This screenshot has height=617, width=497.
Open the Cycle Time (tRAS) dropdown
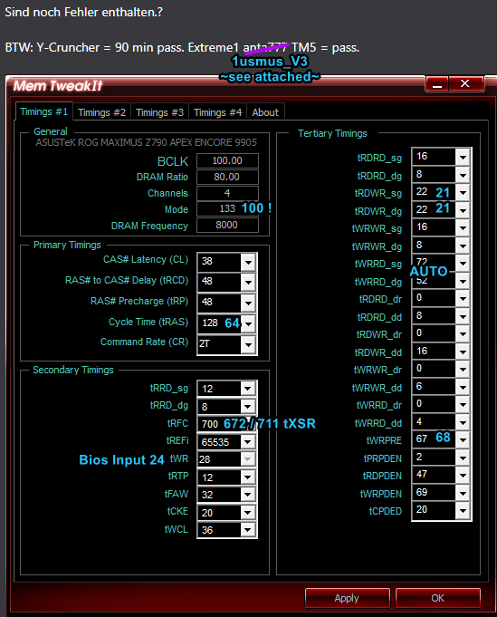(248, 323)
